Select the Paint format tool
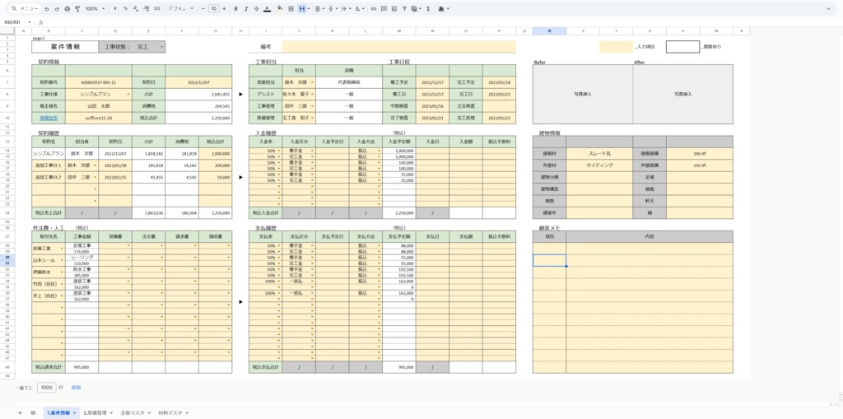 pos(77,8)
